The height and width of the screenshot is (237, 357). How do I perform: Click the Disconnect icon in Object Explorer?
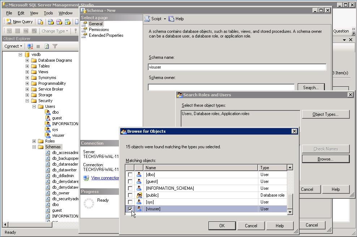point(30,47)
